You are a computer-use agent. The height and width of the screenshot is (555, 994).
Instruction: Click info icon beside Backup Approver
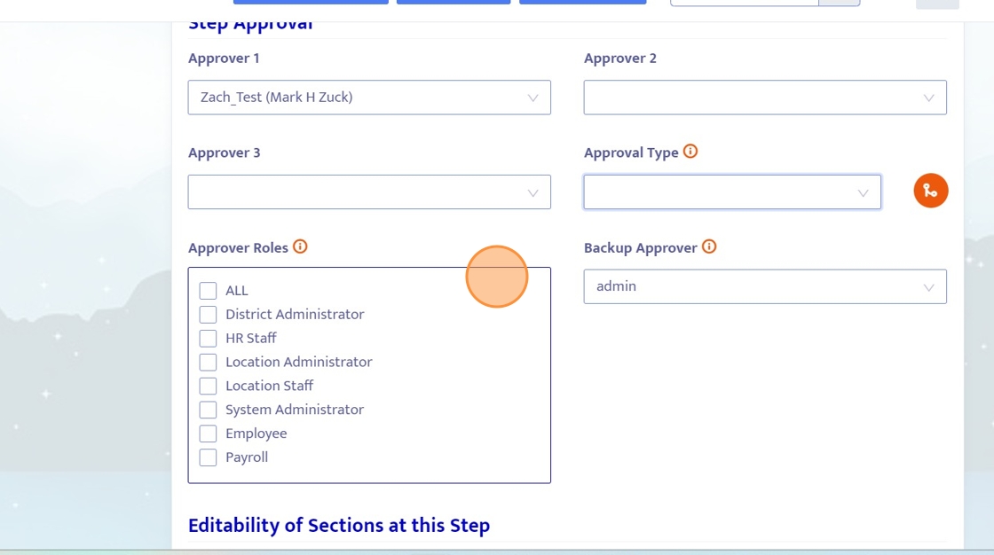[x=709, y=246]
